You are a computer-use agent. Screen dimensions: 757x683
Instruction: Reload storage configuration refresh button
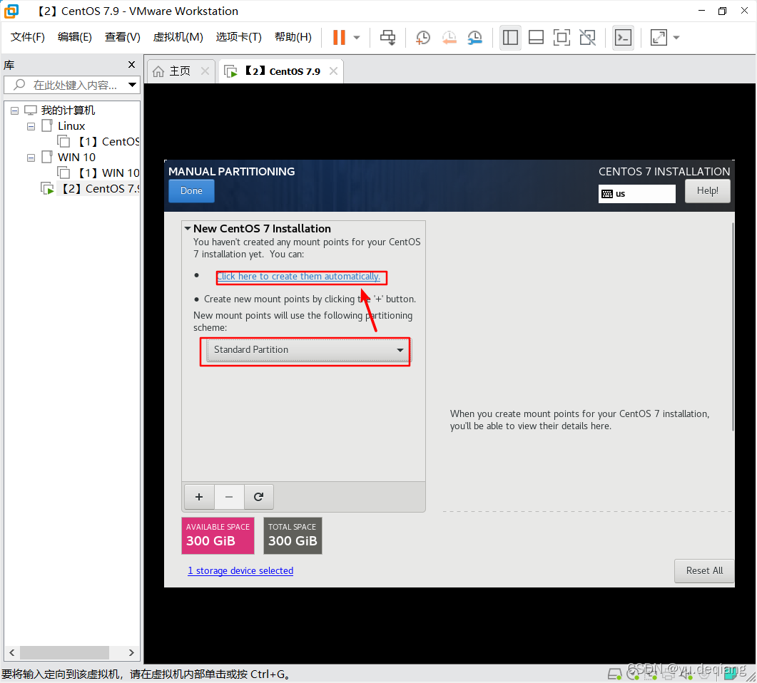(259, 497)
